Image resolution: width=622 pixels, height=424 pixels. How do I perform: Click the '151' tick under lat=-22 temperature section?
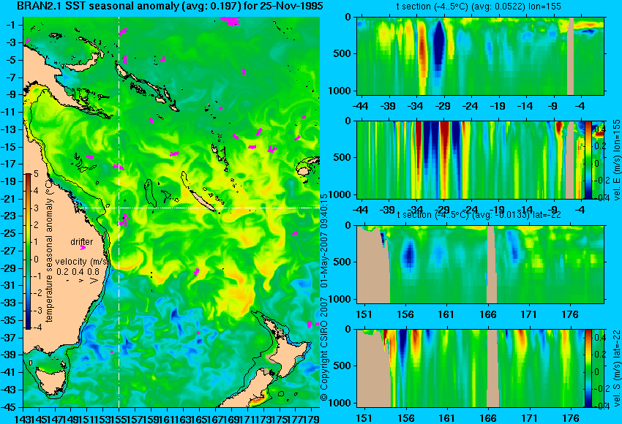364,314
